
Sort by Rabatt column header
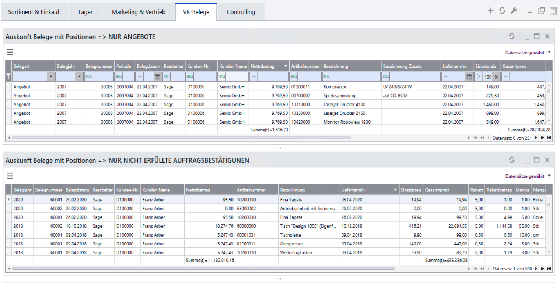pos(476,190)
